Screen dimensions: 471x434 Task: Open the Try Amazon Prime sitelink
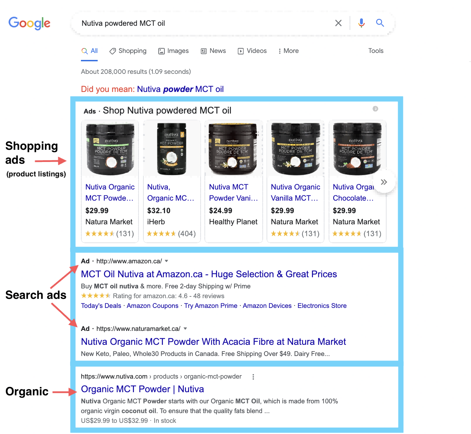(x=211, y=306)
